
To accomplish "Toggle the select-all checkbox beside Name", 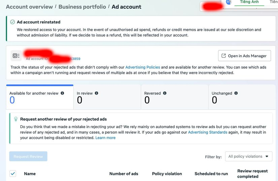I will click(x=13, y=174).
